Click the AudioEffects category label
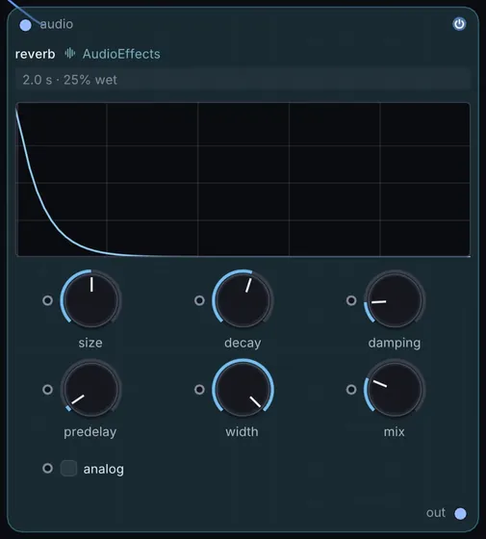The height and width of the screenshot is (539, 486). point(121,54)
